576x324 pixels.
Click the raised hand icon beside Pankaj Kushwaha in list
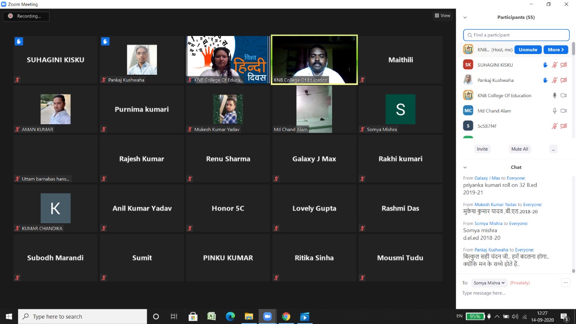pyautogui.click(x=545, y=80)
